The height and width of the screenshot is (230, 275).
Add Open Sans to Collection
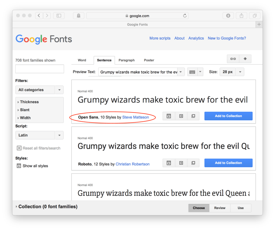click(228, 116)
